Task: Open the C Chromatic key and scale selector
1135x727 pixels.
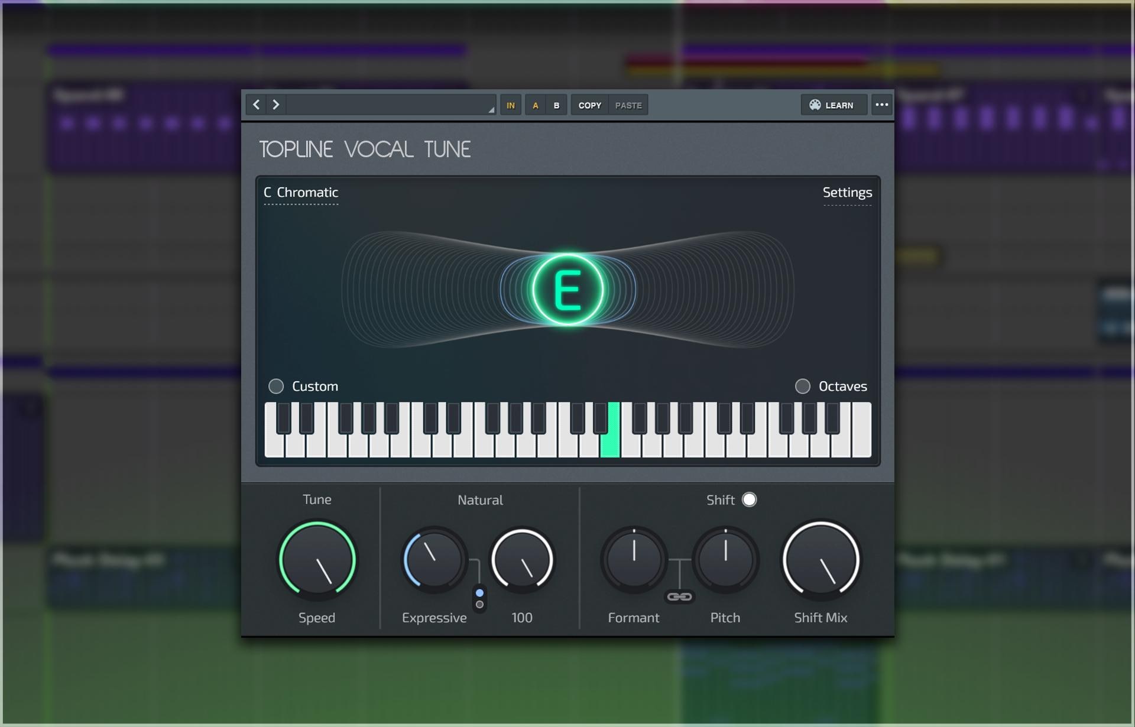Action: point(301,193)
